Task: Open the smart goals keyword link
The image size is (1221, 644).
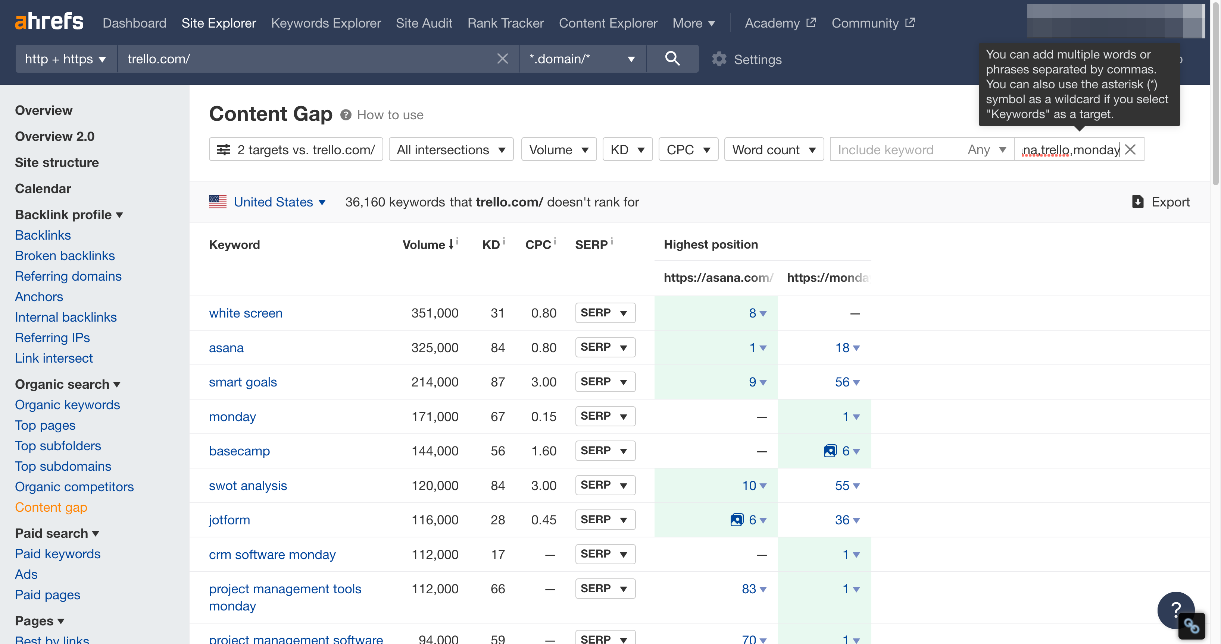Action: click(x=243, y=382)
